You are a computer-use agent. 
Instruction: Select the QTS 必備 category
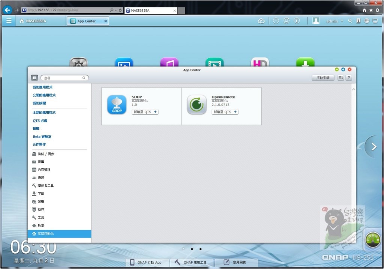pos(40,121)
